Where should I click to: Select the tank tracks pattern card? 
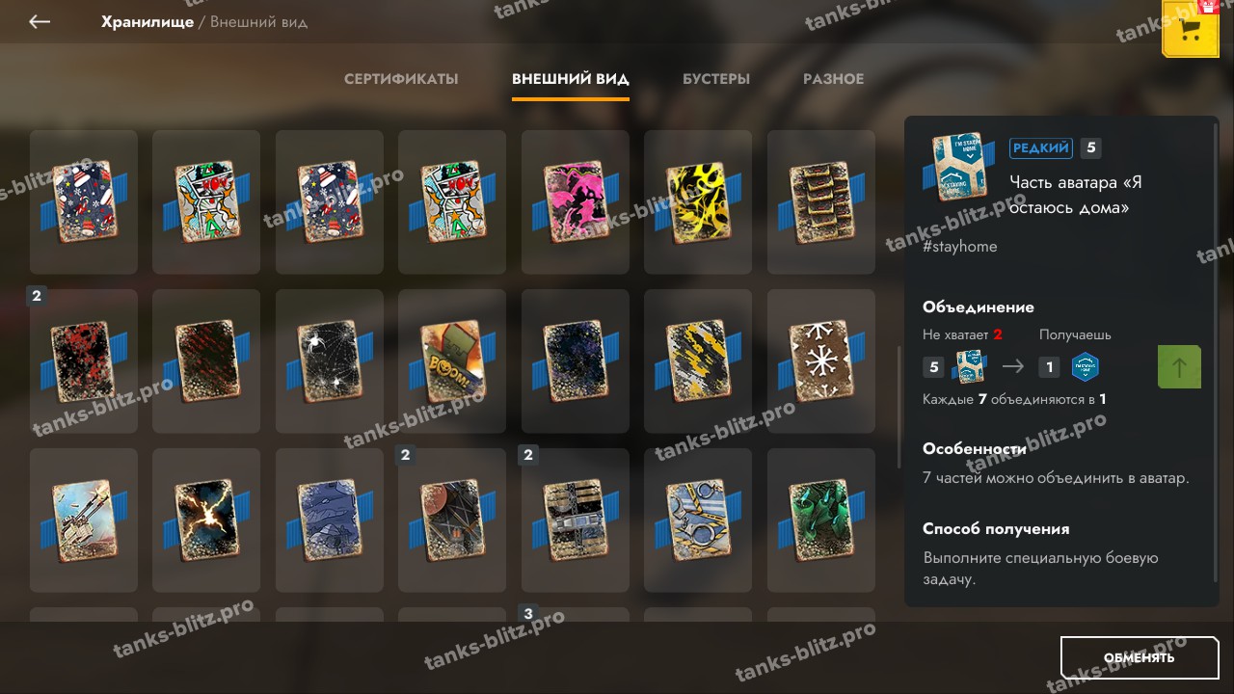click(821, 201)
